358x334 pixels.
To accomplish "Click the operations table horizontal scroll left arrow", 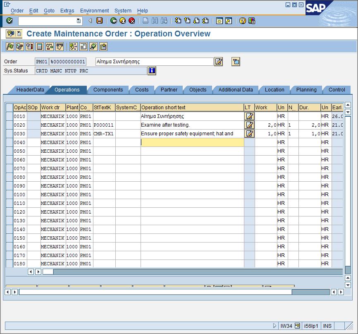I will tap(31, 272).
